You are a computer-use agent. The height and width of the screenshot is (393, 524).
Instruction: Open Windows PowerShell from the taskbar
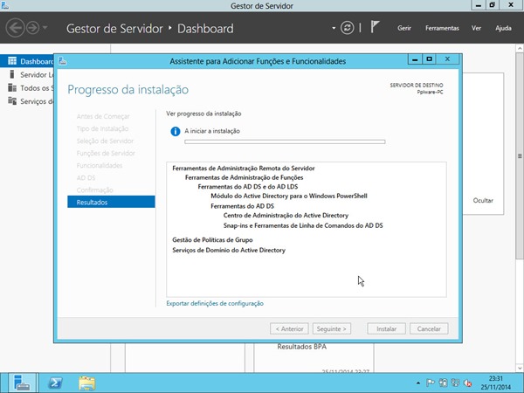(55, 383)
